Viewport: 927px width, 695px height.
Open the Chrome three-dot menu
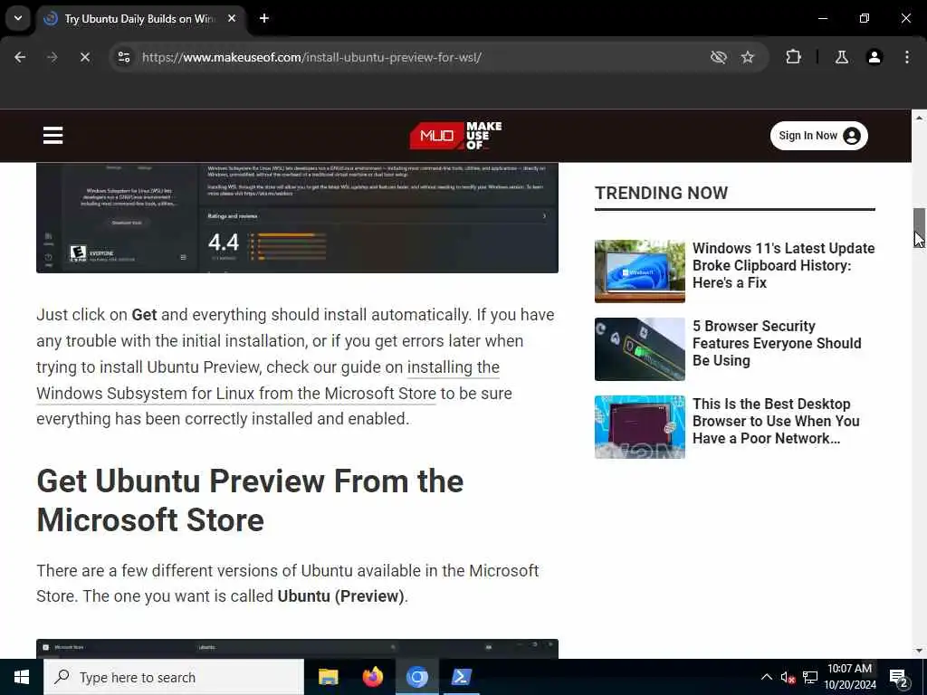coord(907,57)
